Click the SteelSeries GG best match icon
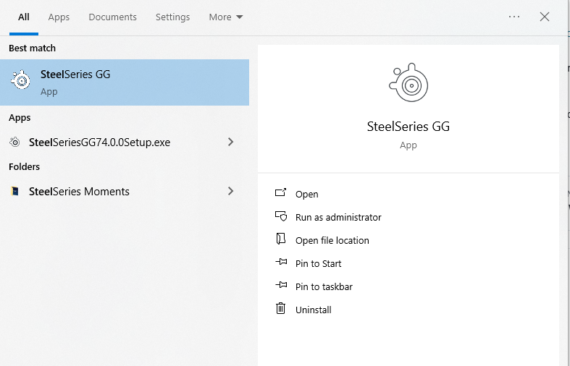The width and height of the screenshot is (570, 366). [21, 82]
